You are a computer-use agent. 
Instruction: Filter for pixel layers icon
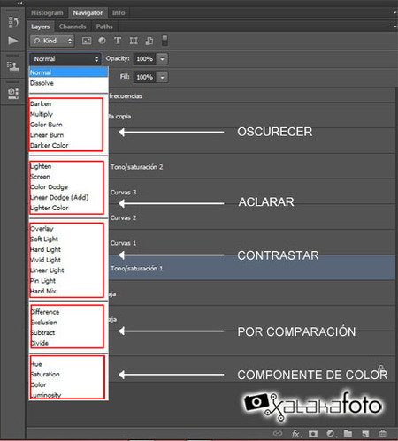[87, 41]
